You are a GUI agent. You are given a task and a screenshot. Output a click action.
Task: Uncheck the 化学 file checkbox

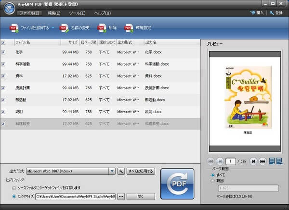pyautogui.click(x=4, y=52)
